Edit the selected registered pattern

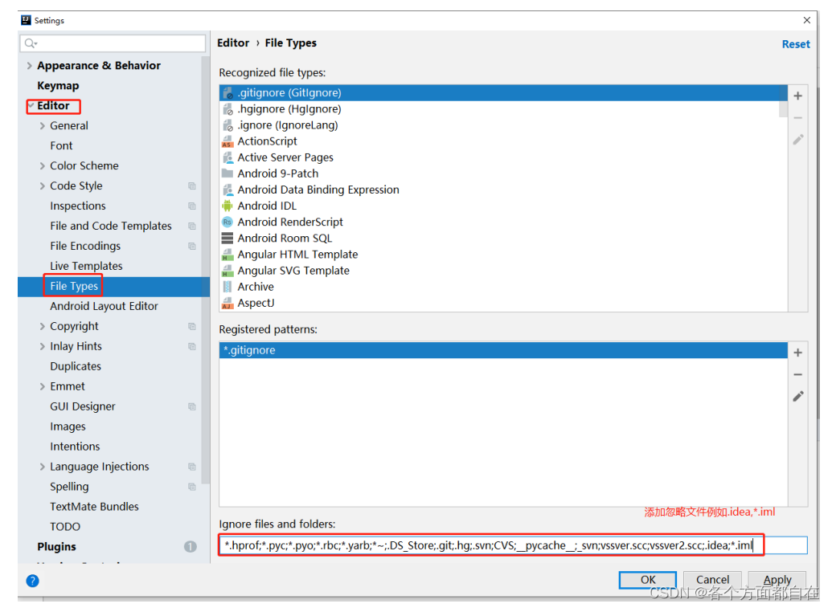(x=797, y=396)
